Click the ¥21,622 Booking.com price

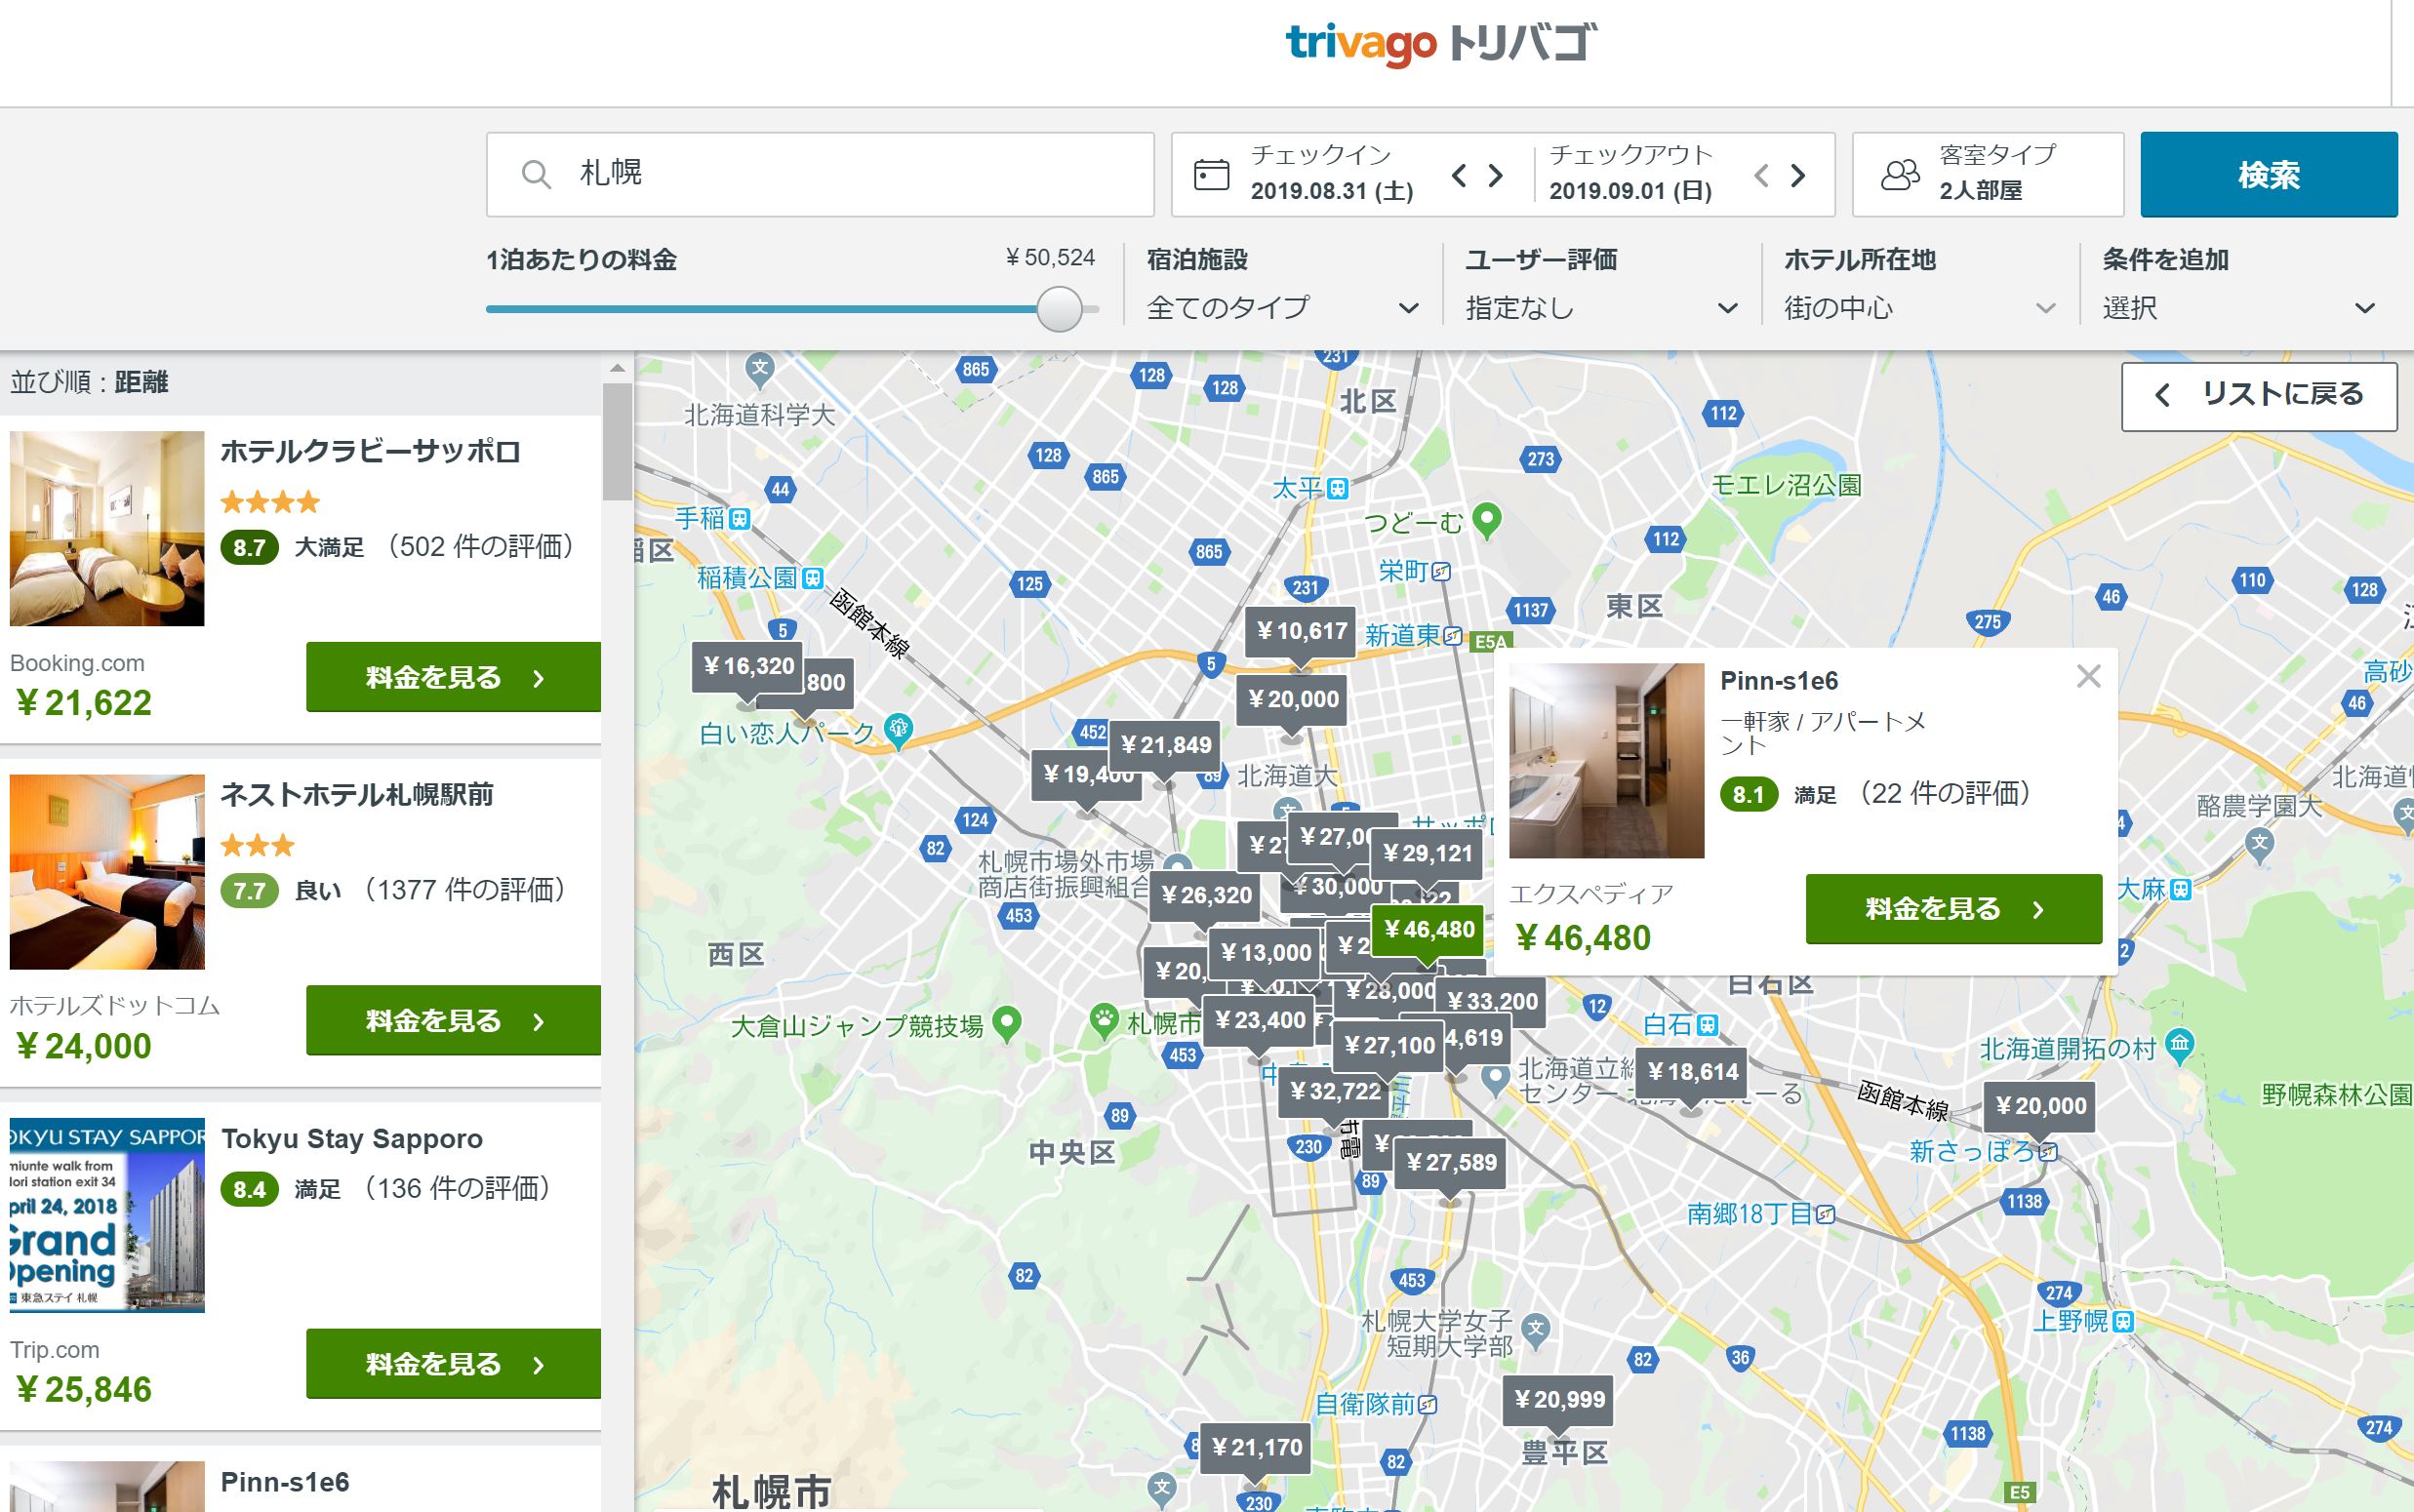84,702
